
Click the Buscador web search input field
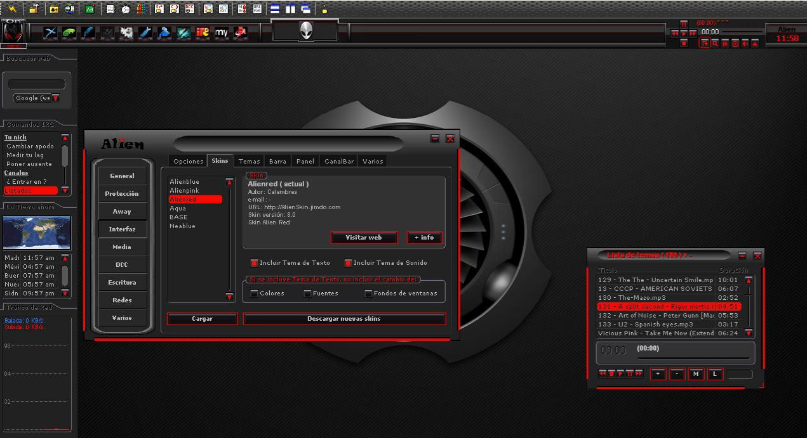click(x=37, y=84)
